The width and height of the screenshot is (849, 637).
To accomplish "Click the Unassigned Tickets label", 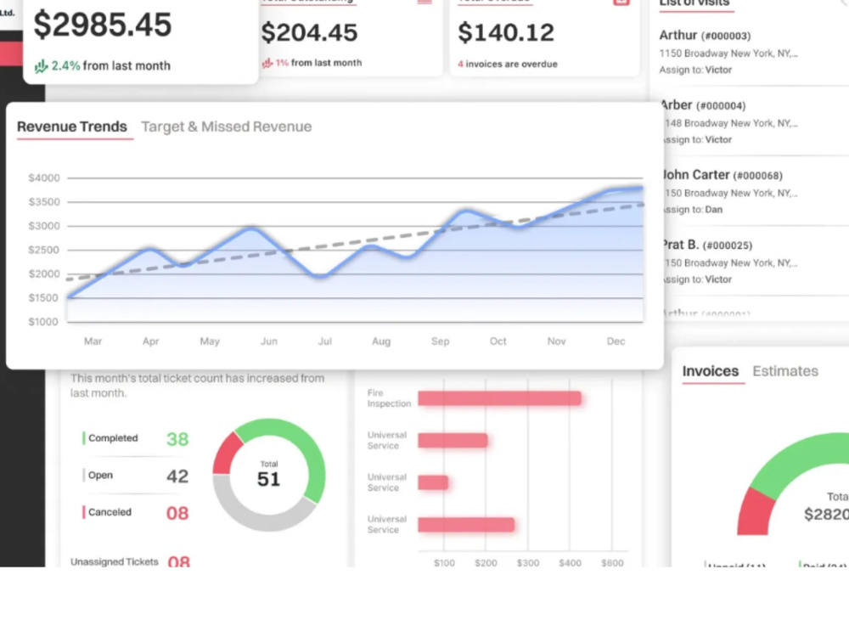I will pyautogui.click(x=115, y=561).
